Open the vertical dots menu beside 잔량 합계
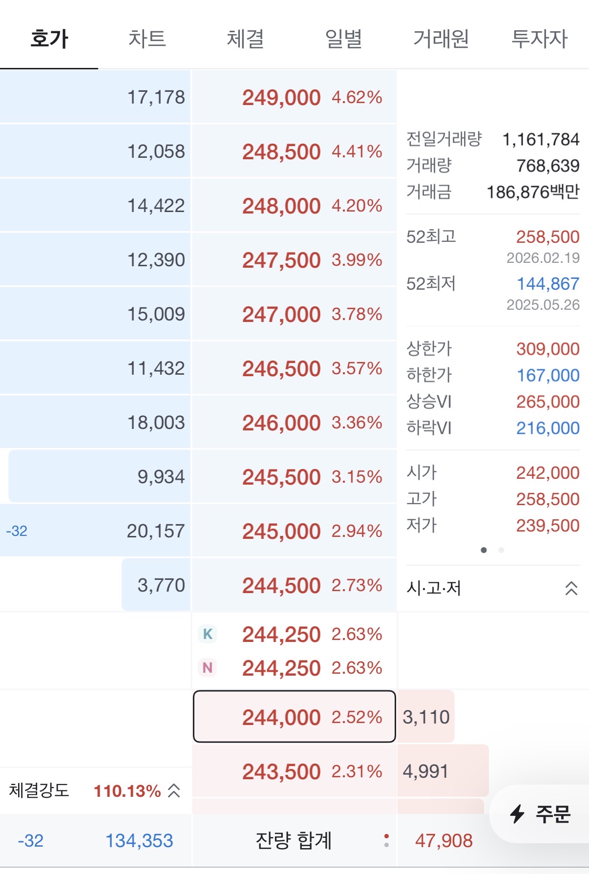Image resolution: width=589 pixels, height=874 pixels. click(x=386, y=840)
